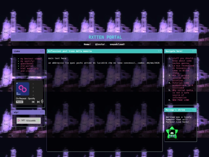Screen dimensions: 209x157
Task: Skip to next track in Spotify embed
Action: [x=38, y=102]
